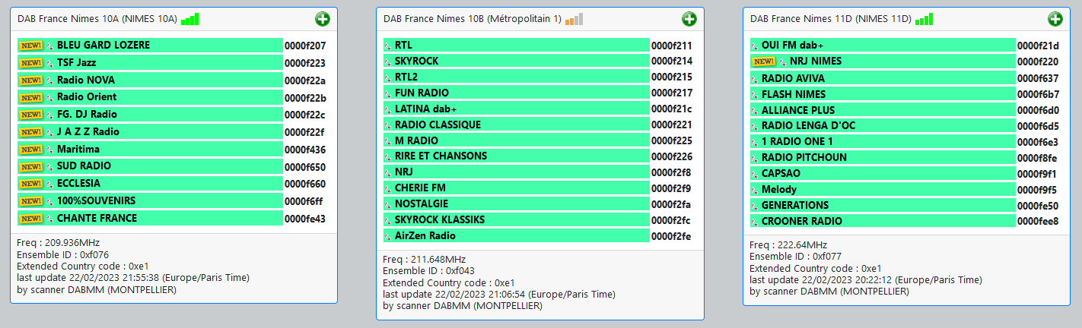
Task: Open the J A Z Z Radio station entry
Action: point(150,132)
